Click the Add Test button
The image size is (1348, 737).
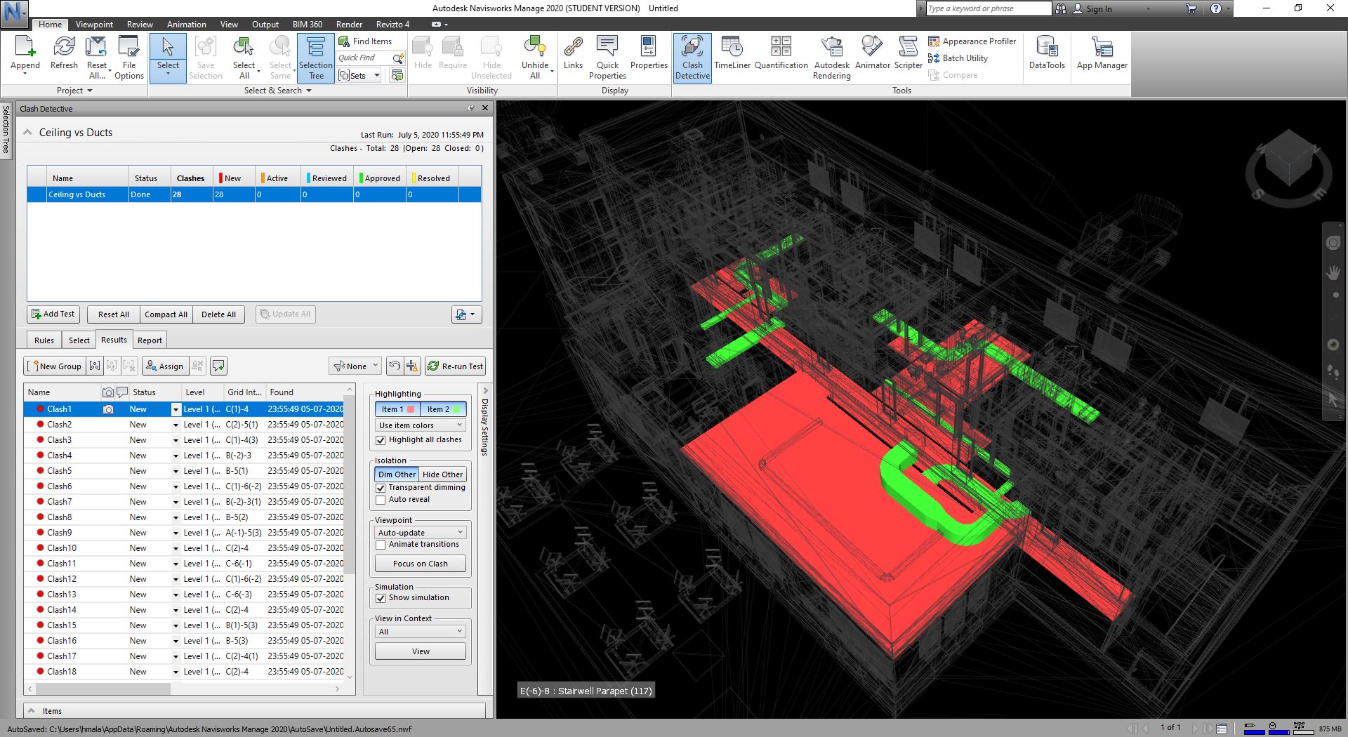coord(53,314)
